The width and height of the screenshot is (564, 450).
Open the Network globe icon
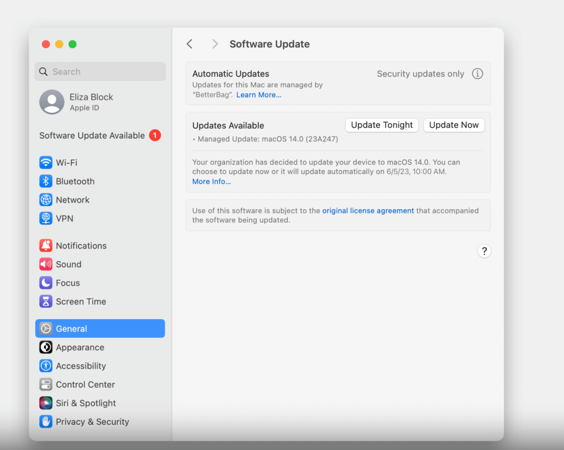(x=45, y=200)
